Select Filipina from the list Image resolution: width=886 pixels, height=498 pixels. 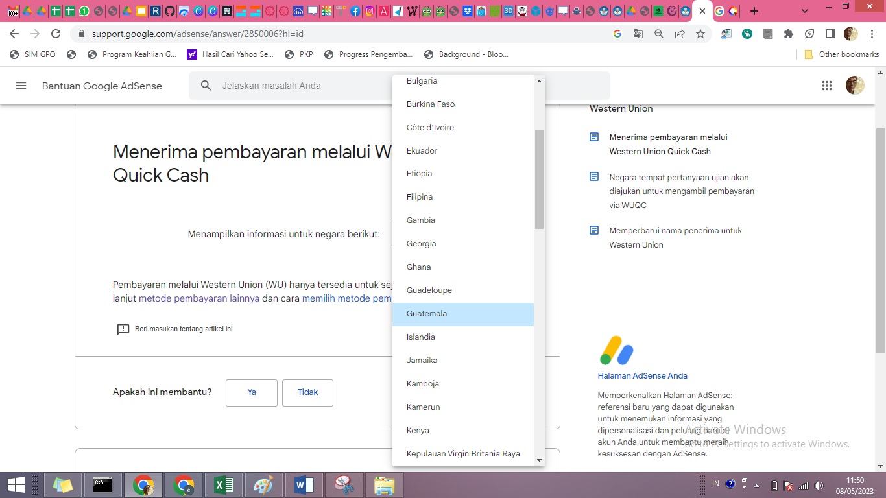tap(463, 197)
